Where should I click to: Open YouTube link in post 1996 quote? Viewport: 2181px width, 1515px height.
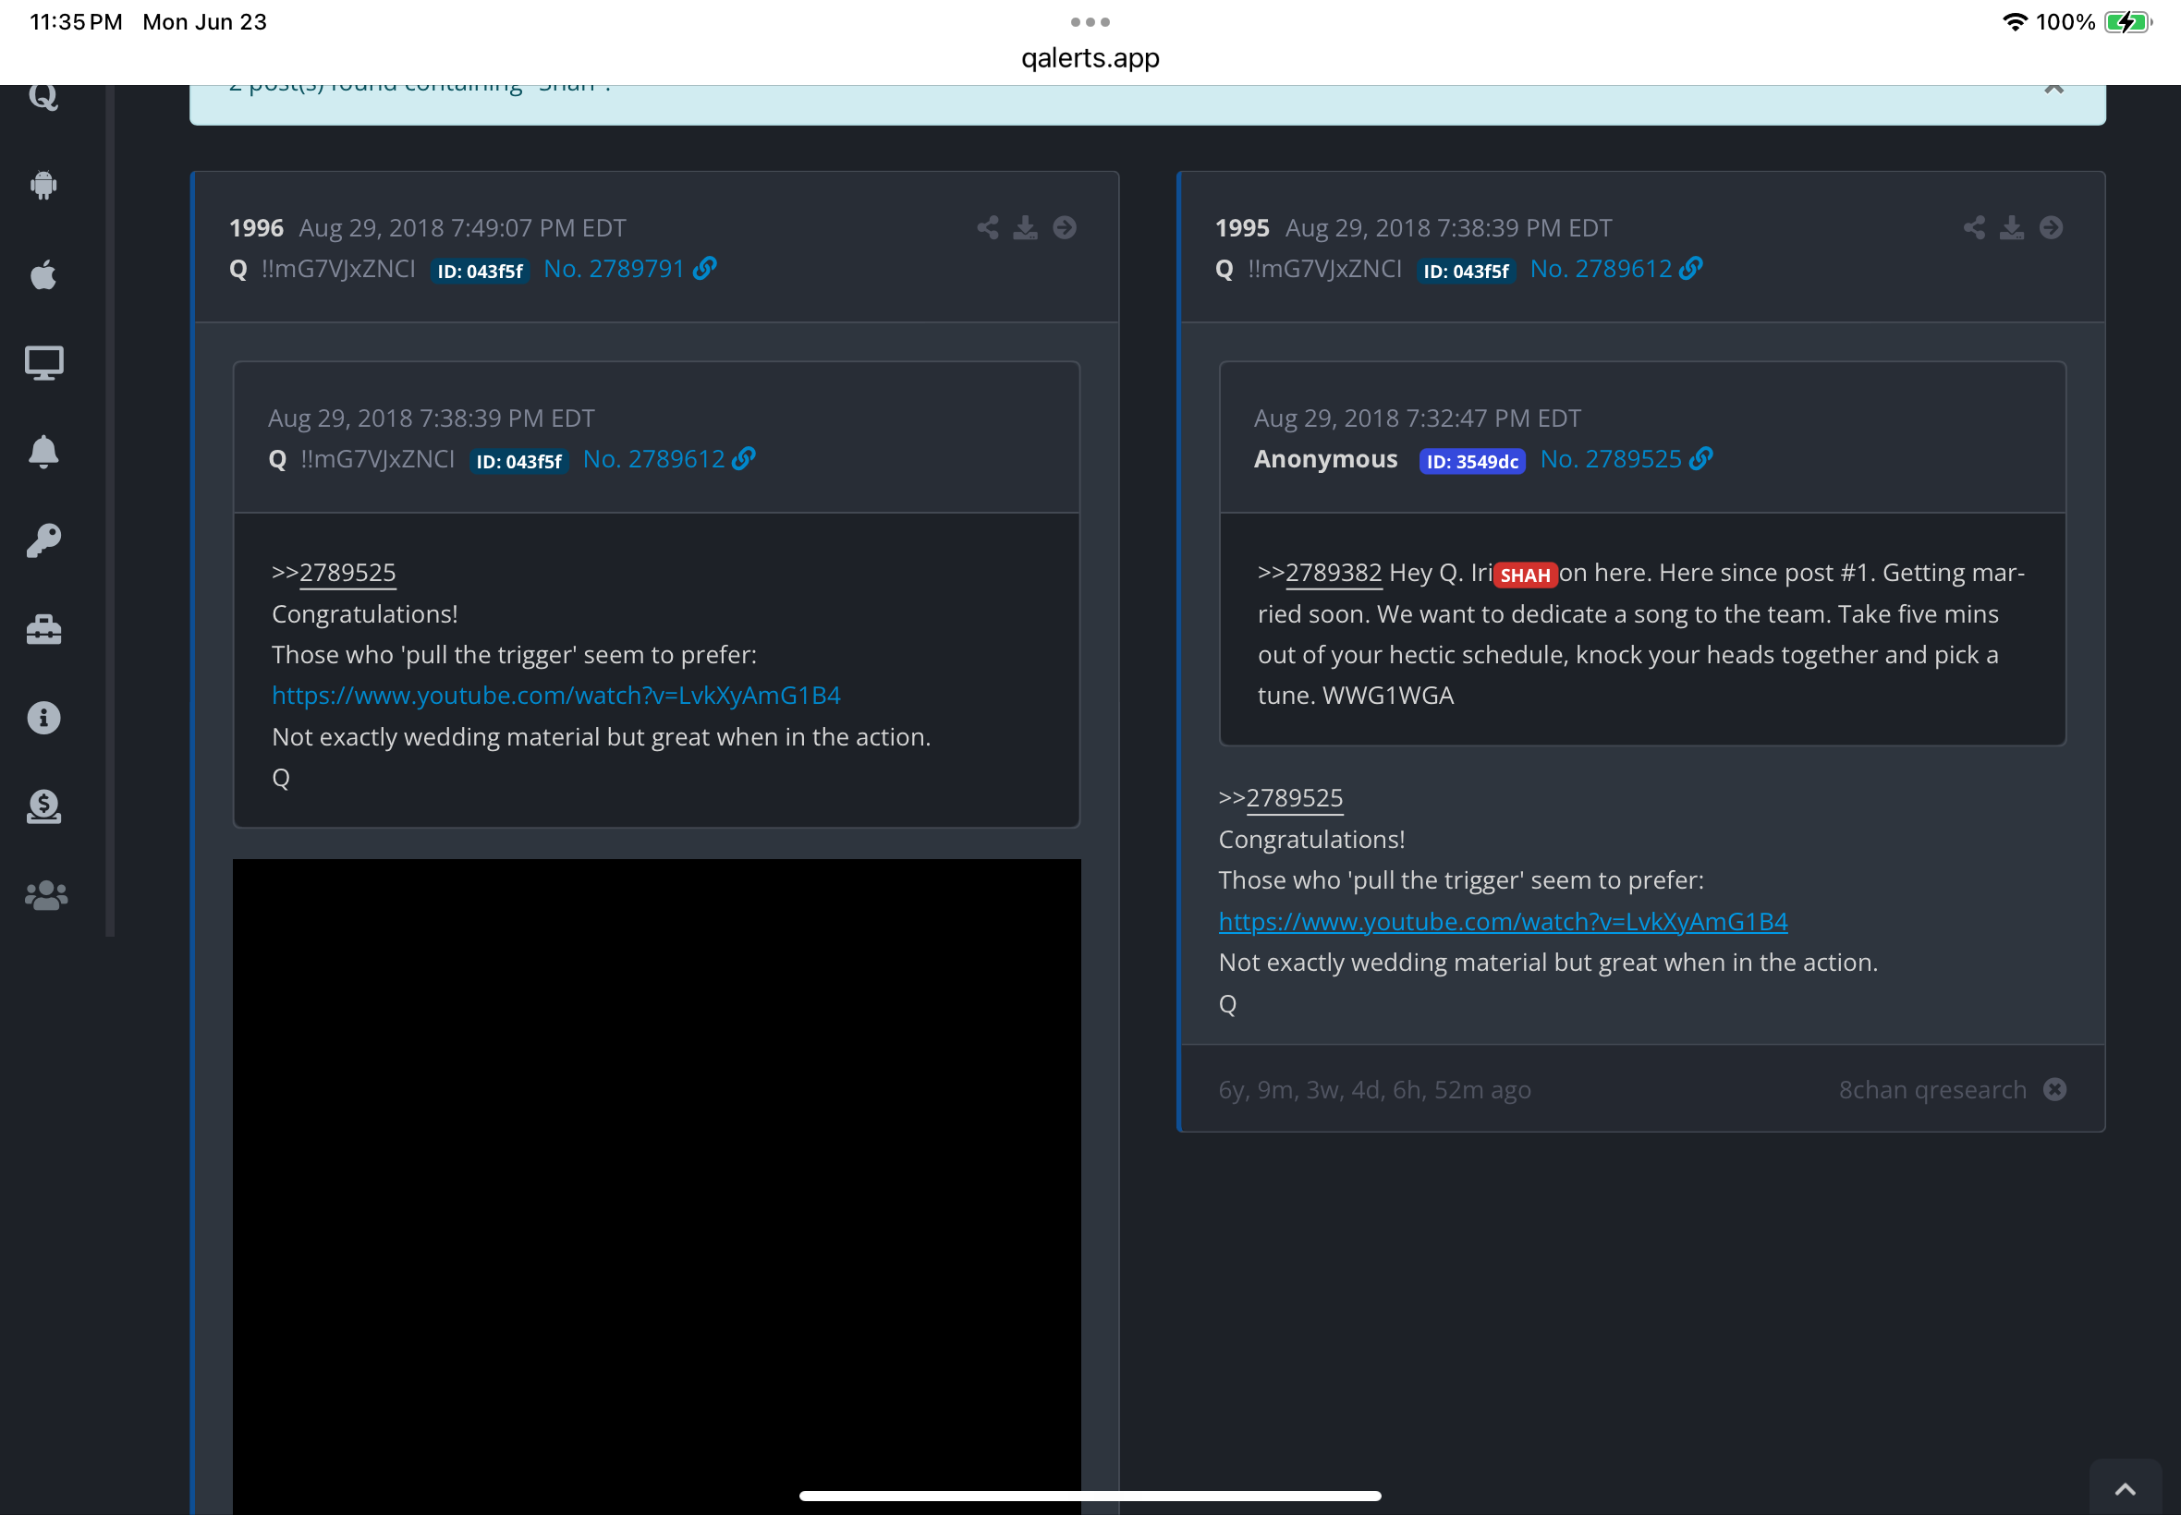pyautogui.click(x=556, y=696)
